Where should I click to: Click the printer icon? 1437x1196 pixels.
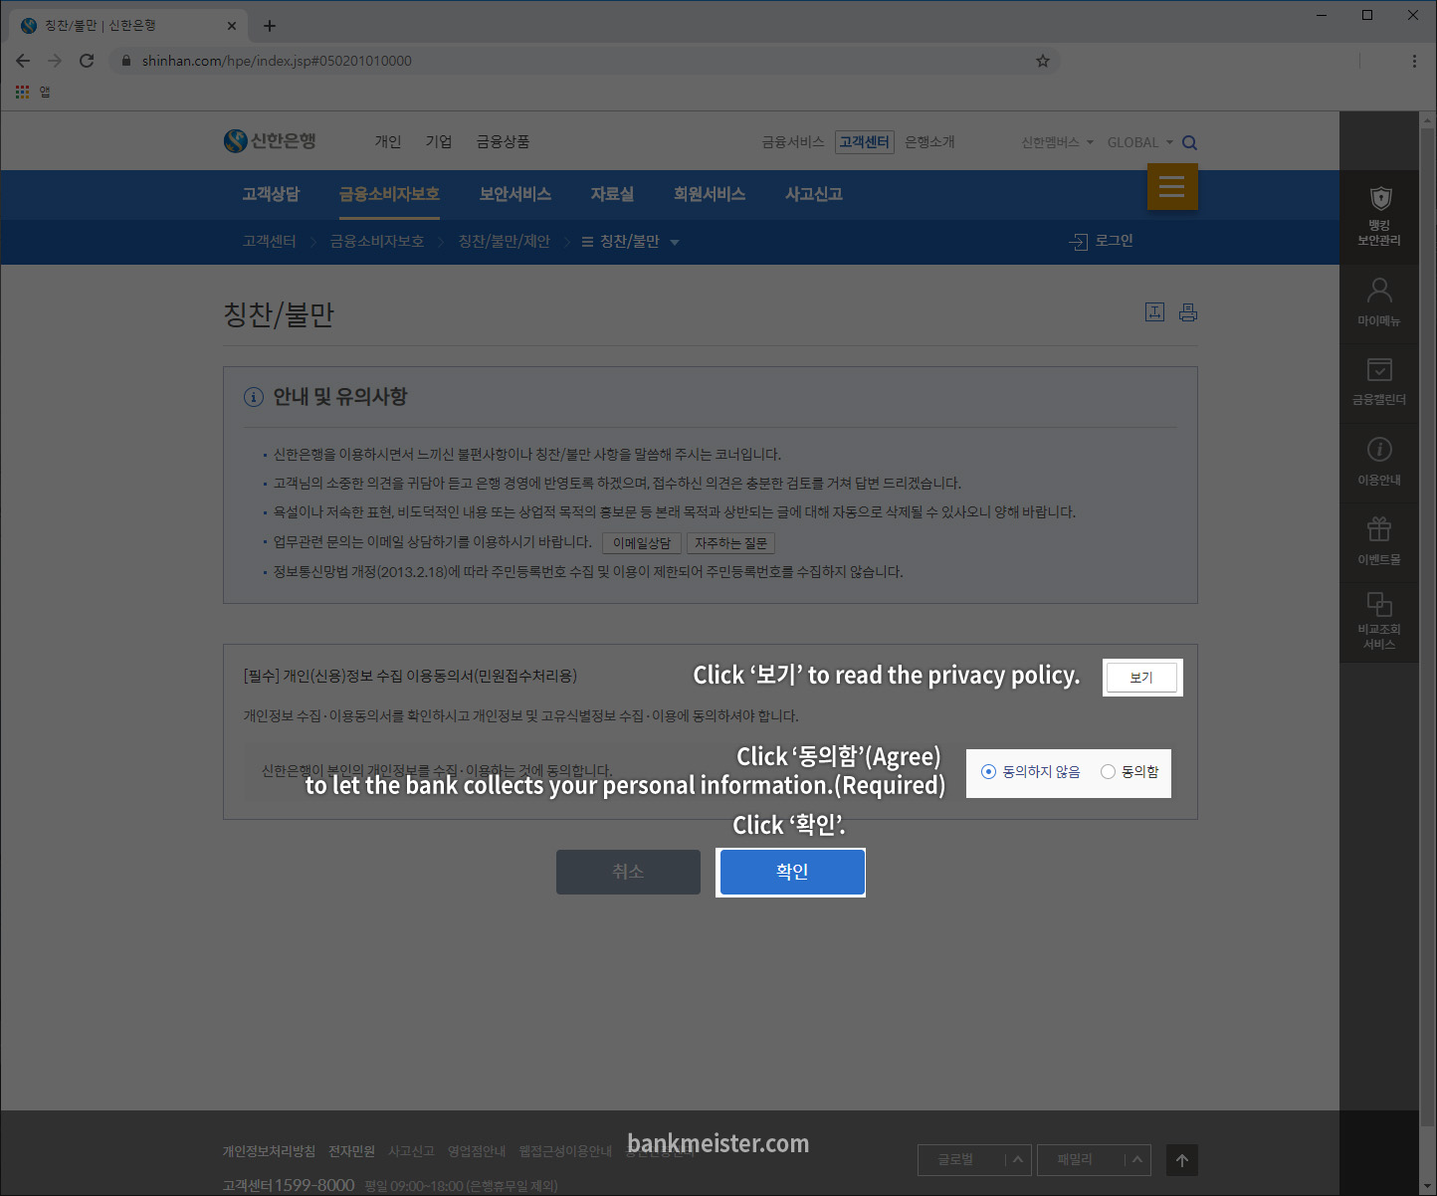(1188, 312)
